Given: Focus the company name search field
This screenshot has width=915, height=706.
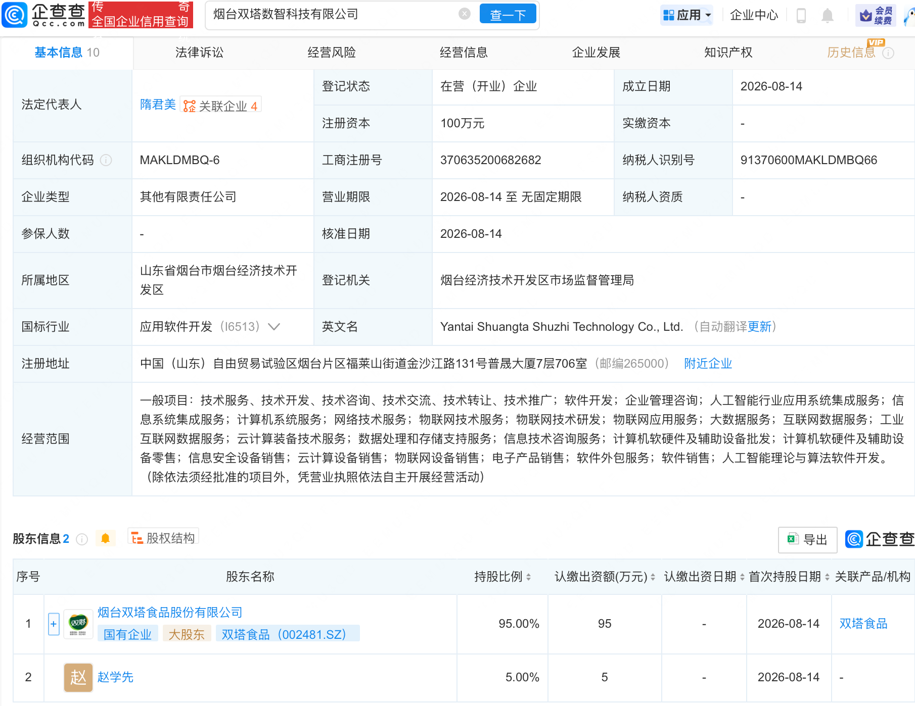Looking at the screenshot, I should click(x=334, y=14).
